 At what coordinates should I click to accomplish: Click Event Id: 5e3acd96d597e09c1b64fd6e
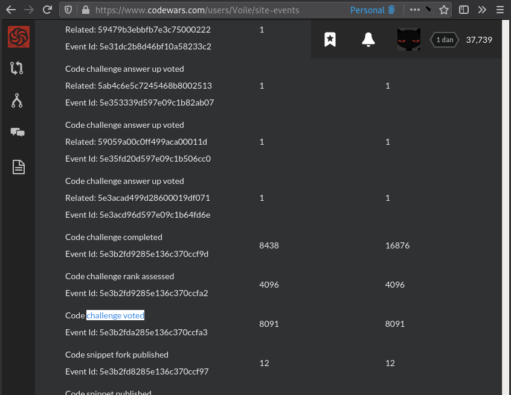click(138, 215)
